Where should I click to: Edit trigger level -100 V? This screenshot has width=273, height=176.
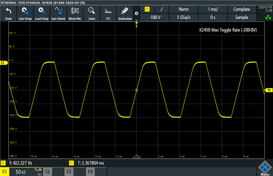point(155,17)
